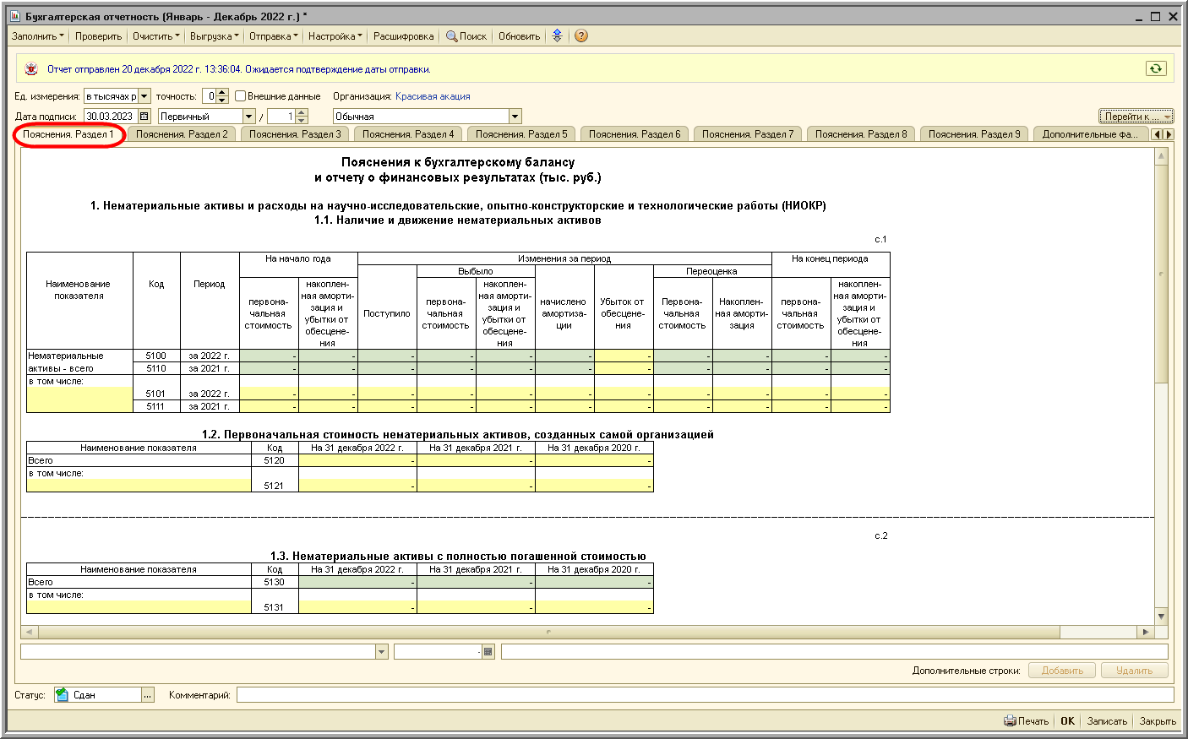1188x739 pixels.
Task: Click the horizontal scrollbar left arrow
Action: click(29, 632)
